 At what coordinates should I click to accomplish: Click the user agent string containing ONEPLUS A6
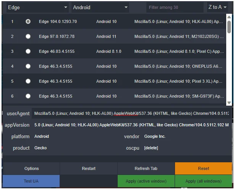pos(178,66)
